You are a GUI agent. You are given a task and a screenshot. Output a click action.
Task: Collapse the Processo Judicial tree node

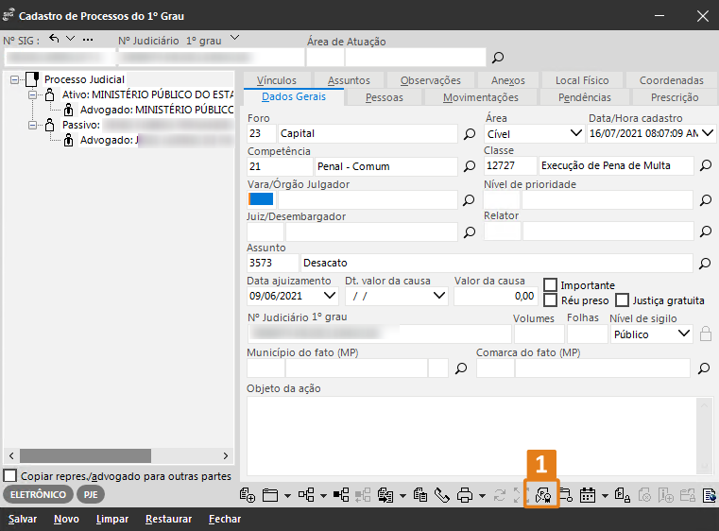point(16,80)
